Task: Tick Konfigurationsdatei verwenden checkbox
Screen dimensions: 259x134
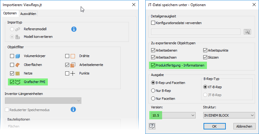Action: (153, 23)
